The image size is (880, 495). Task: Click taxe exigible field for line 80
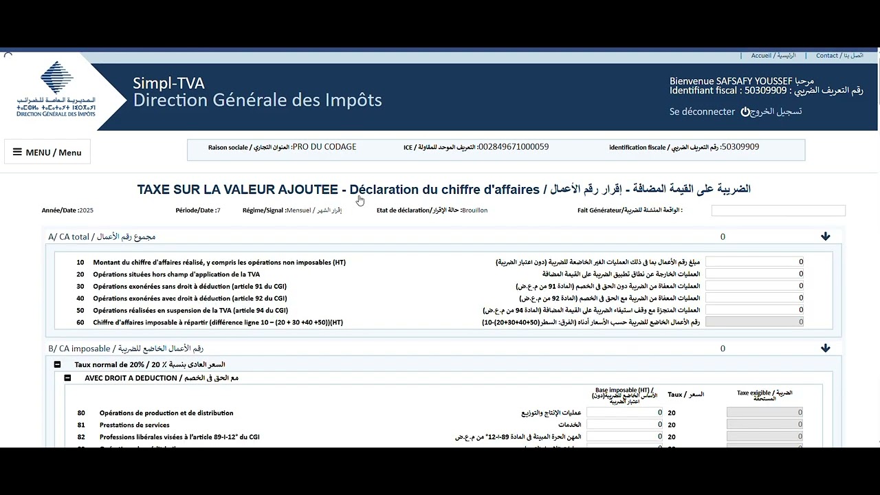pos(764,412)
